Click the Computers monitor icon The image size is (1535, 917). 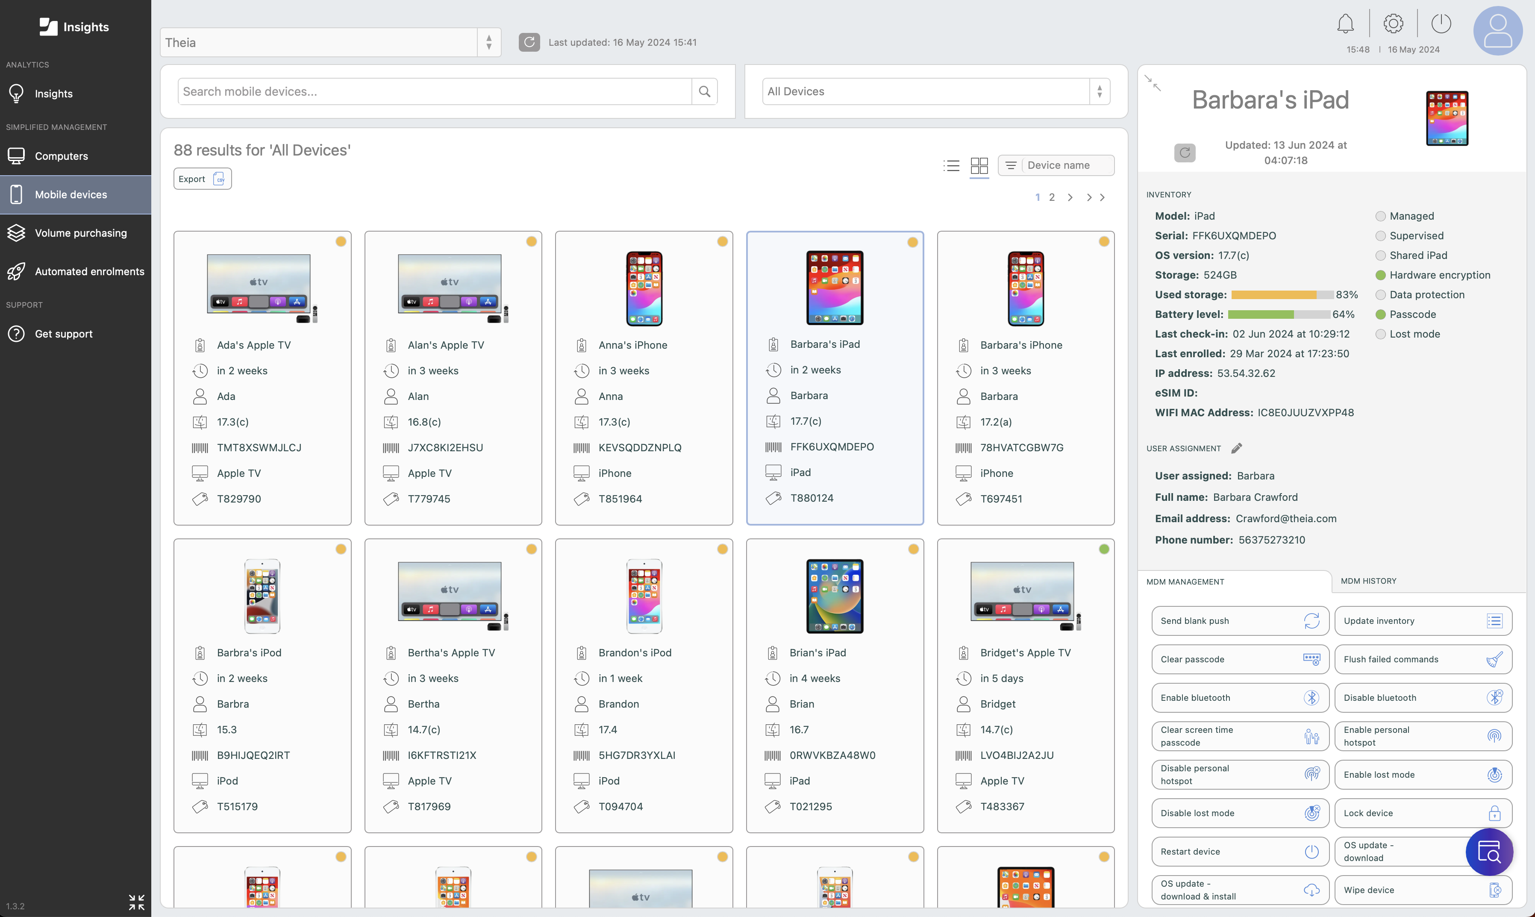16,156
